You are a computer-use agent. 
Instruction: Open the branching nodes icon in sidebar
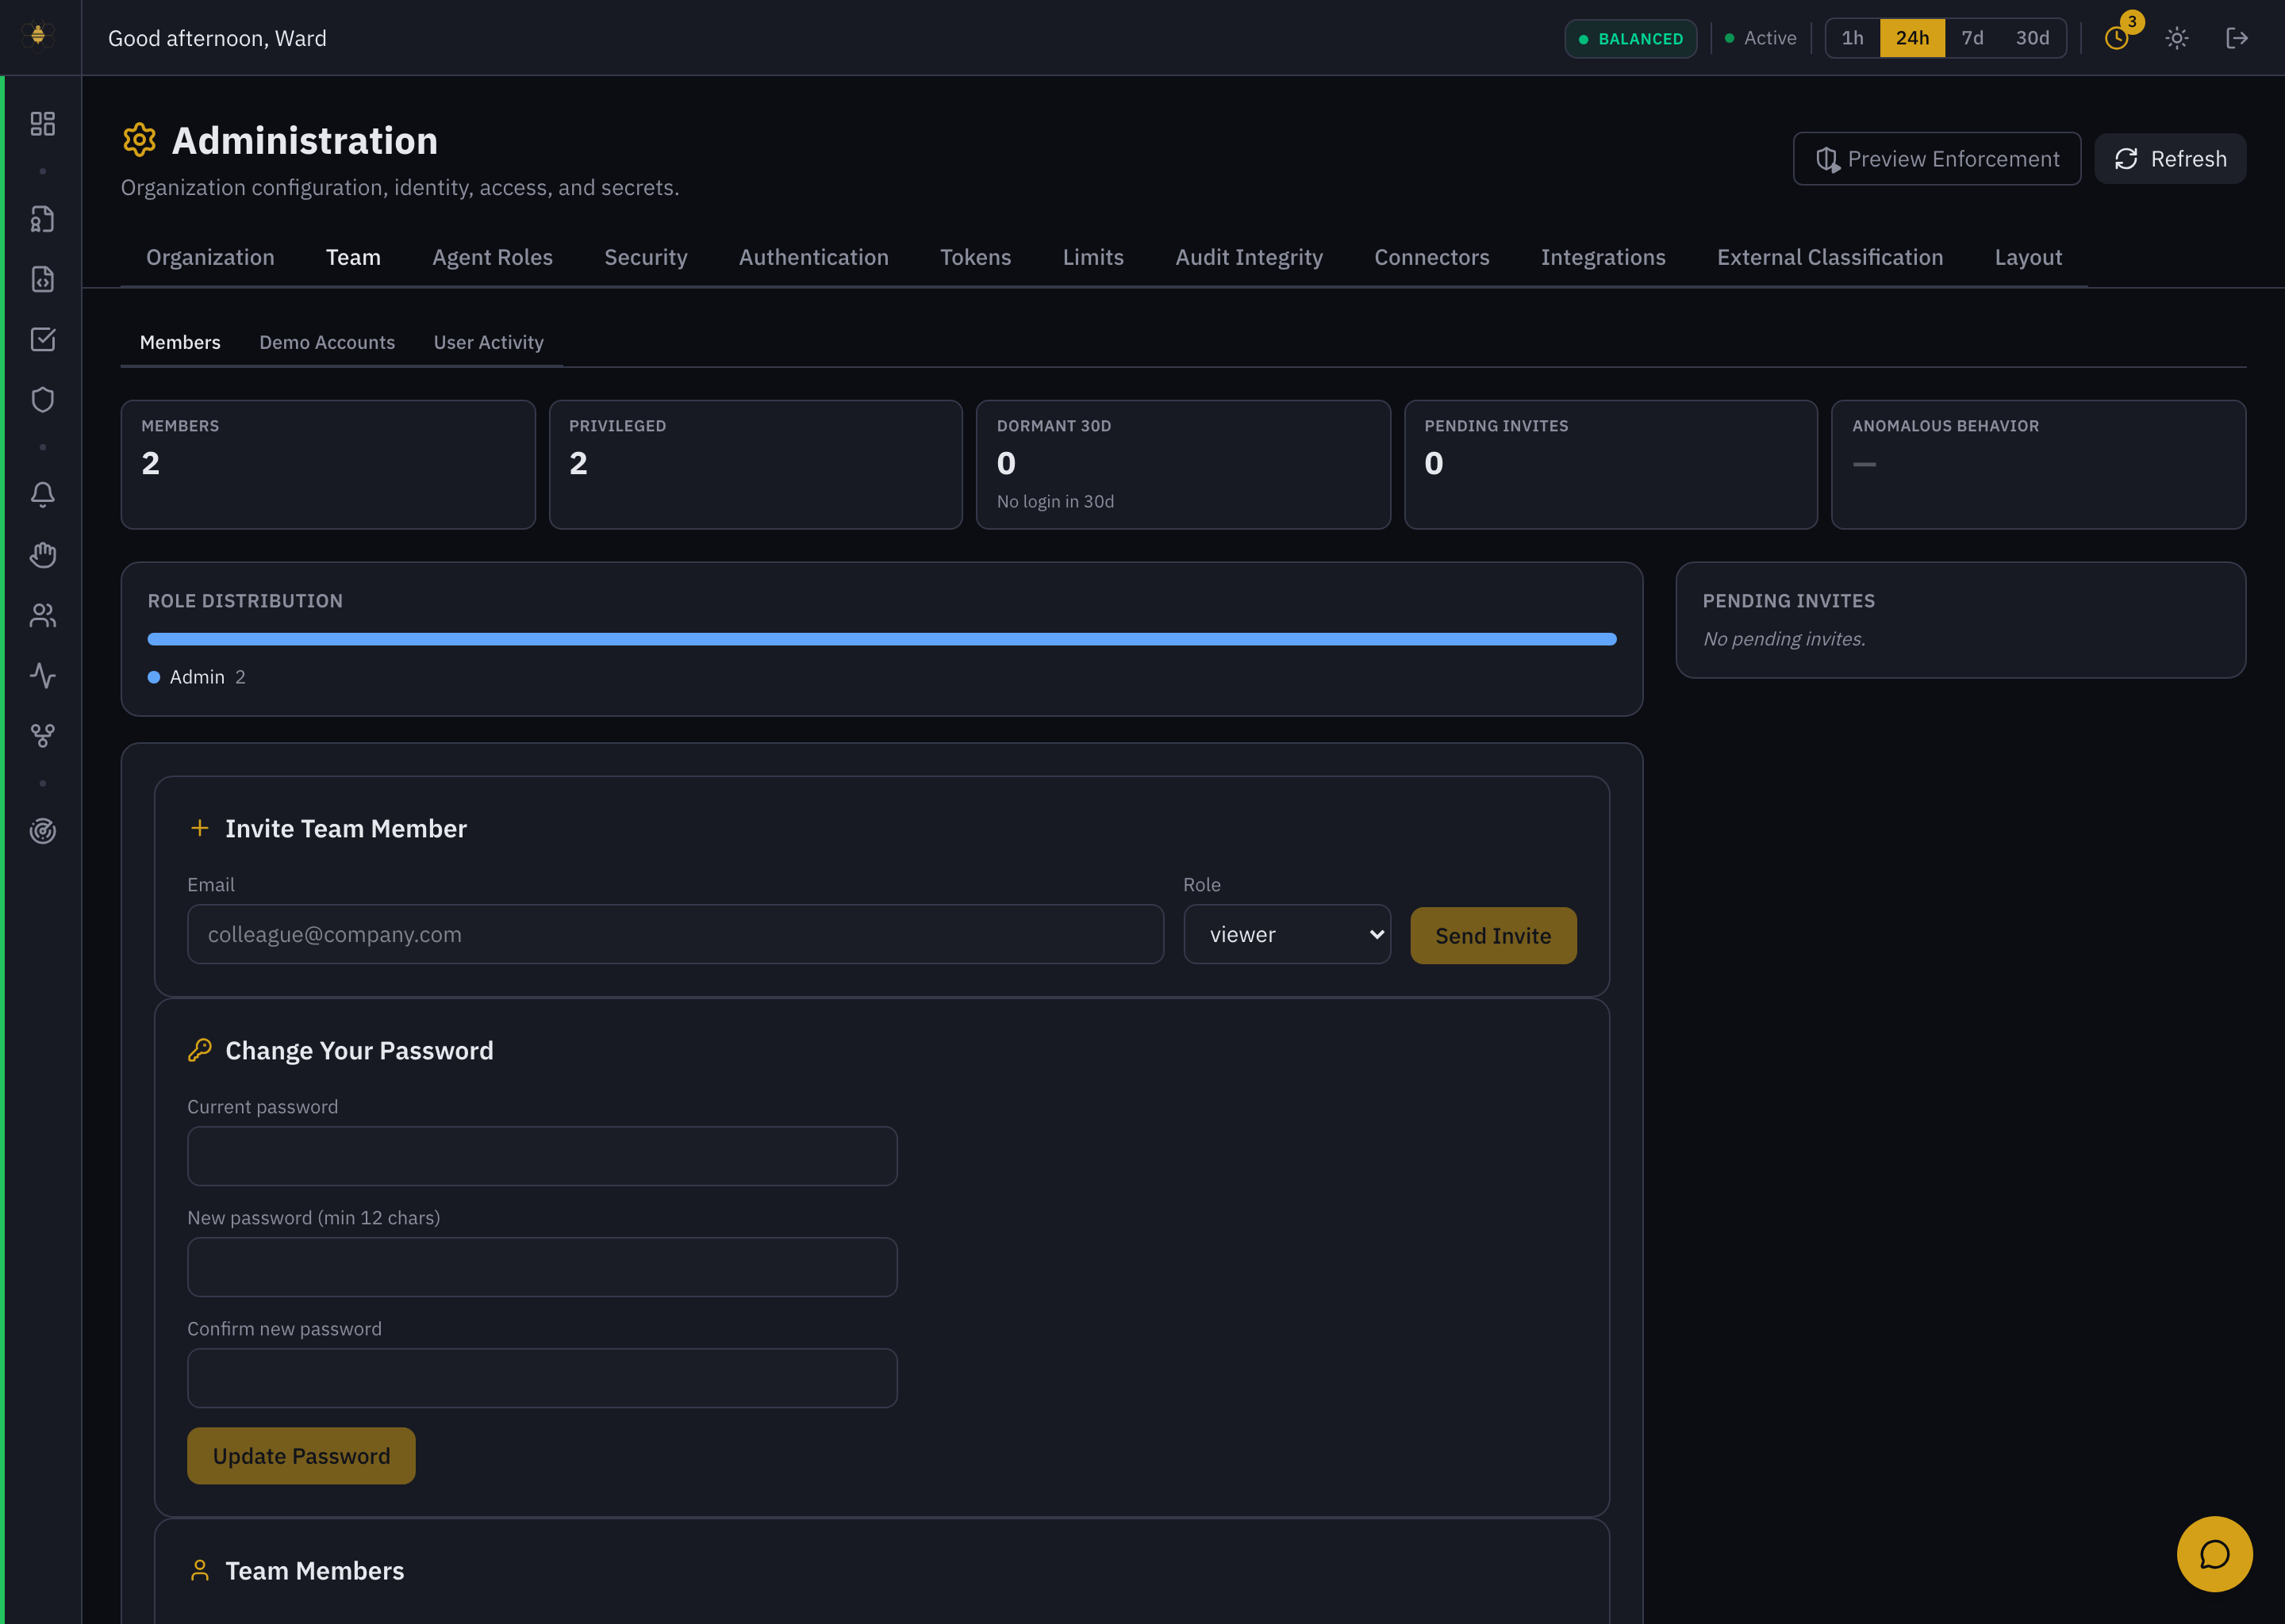[x=42, y=735]
